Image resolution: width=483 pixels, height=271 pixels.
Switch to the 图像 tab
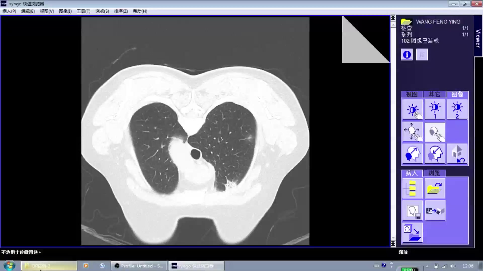coord(457,94)
